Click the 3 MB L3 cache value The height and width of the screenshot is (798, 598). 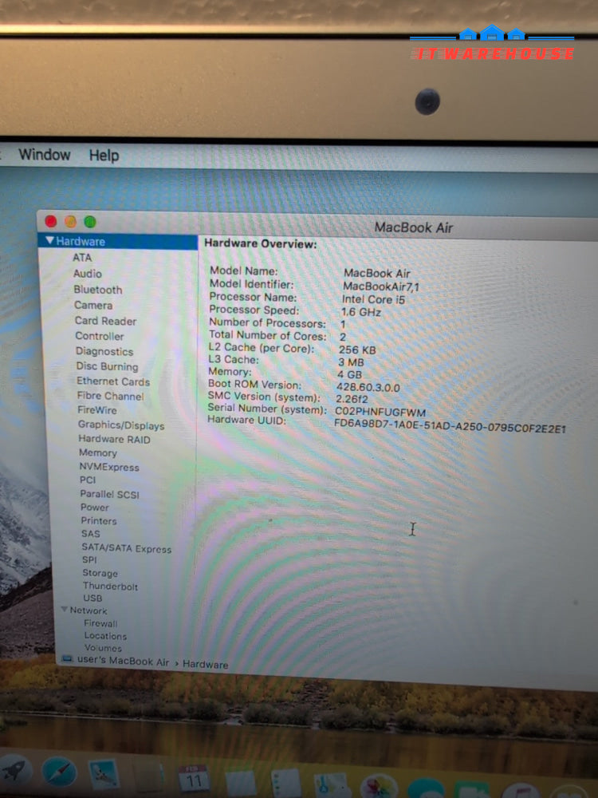(351, 361)
